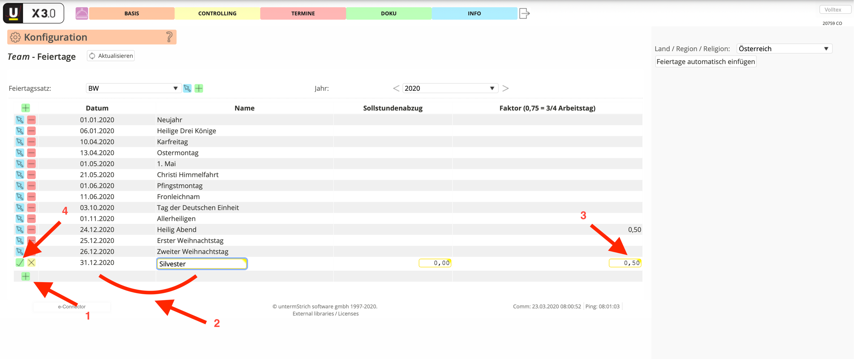Click the gear icon in Konfiguration header
The image size is (855, 359).
[15, 37]
